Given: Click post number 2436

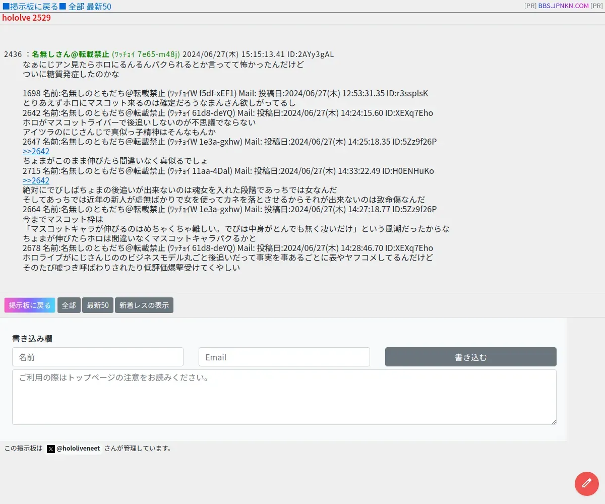Looking at the screenshot, I should tap(13, 54).
